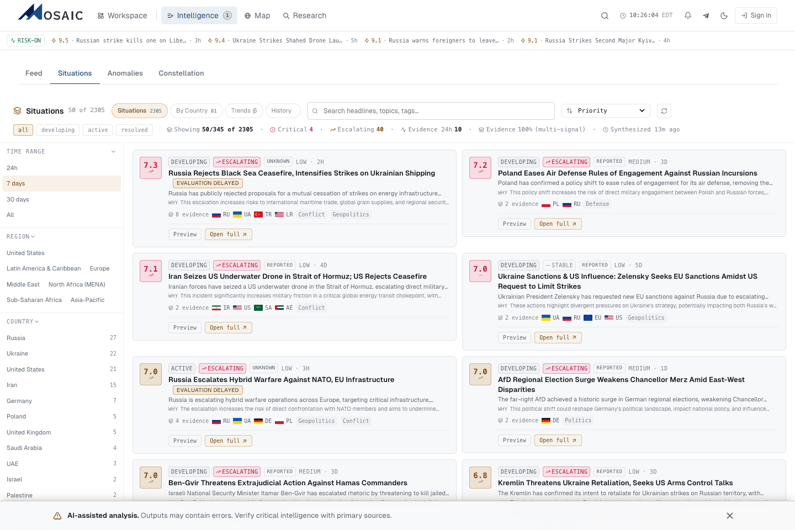Screen dimensions: 795x530
Task: Collapse the Region filter section
Action: (21, 237)
